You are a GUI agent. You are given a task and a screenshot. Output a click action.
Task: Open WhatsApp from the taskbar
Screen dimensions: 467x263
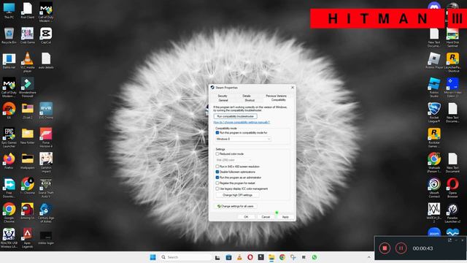(314, 257)
